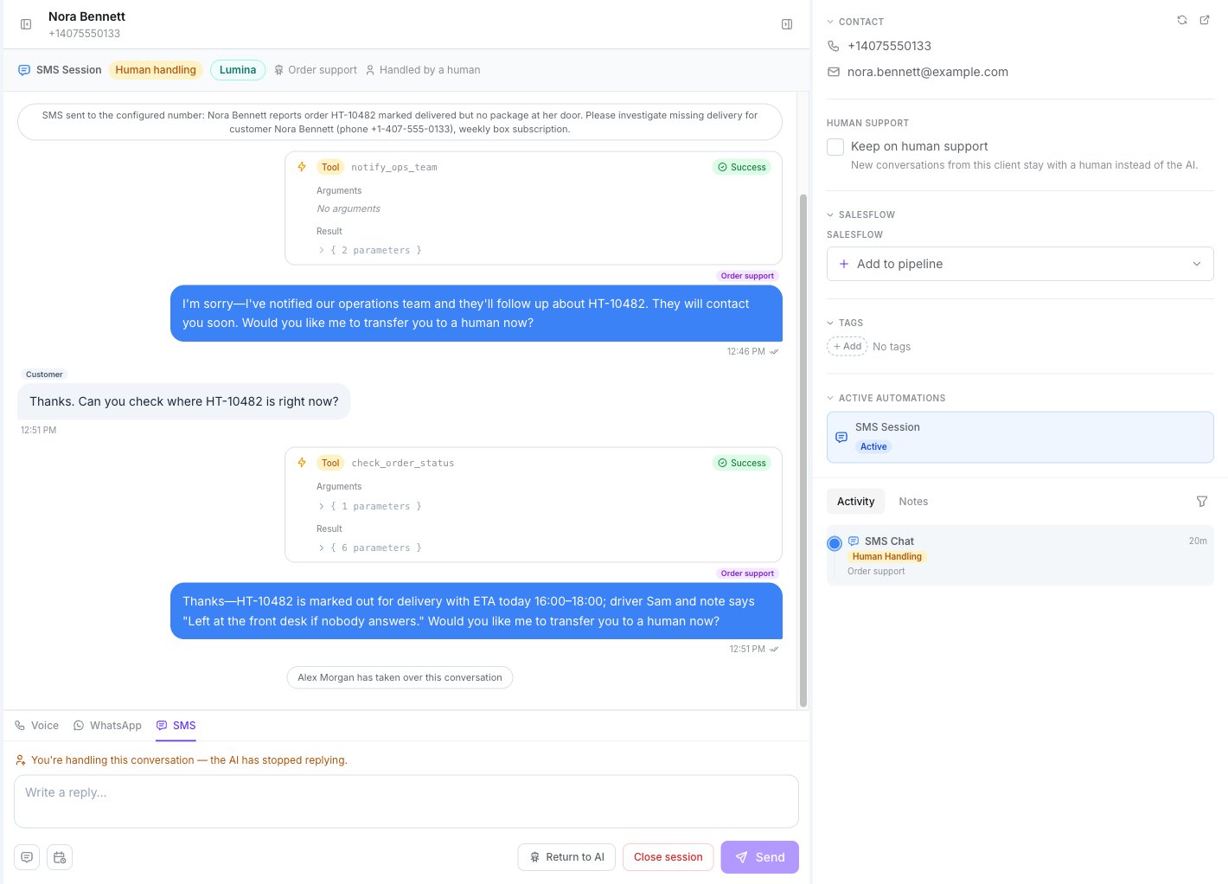Expand check_order_status arguments 1 parameters
Screen dimensions: 1228x884
point(369,506)
